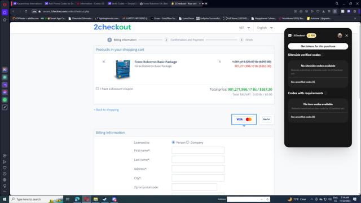361x203 pixels.
Task: Expand the bookmarks bar overflow chevron
Action: 355,19
